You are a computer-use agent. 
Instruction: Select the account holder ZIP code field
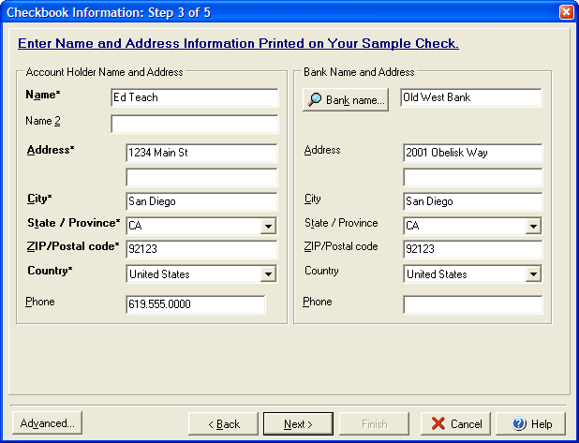pos(201,250)
